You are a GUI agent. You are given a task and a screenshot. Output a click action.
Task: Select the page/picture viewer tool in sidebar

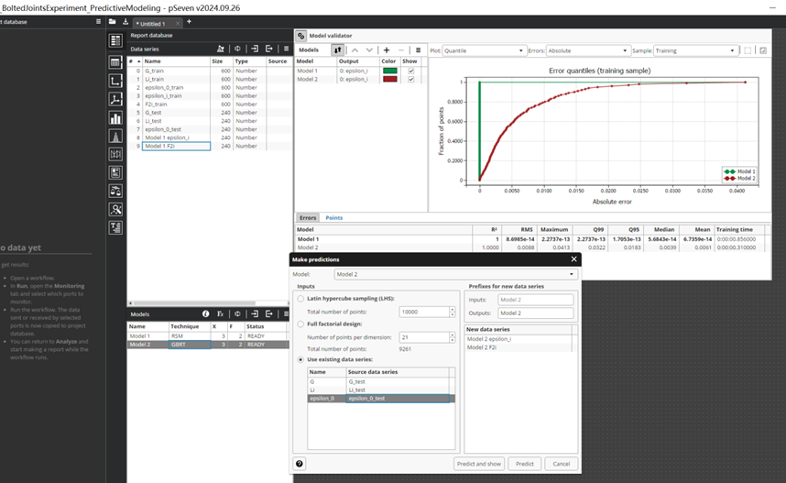(x=115, y=172)
